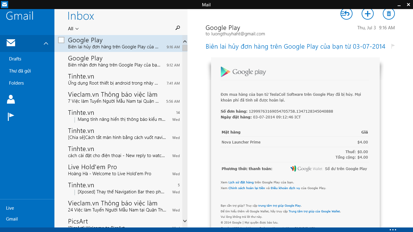The image size is (413, 232).
Task: Click the Reply envelope icon
Action: coord(346,14)
